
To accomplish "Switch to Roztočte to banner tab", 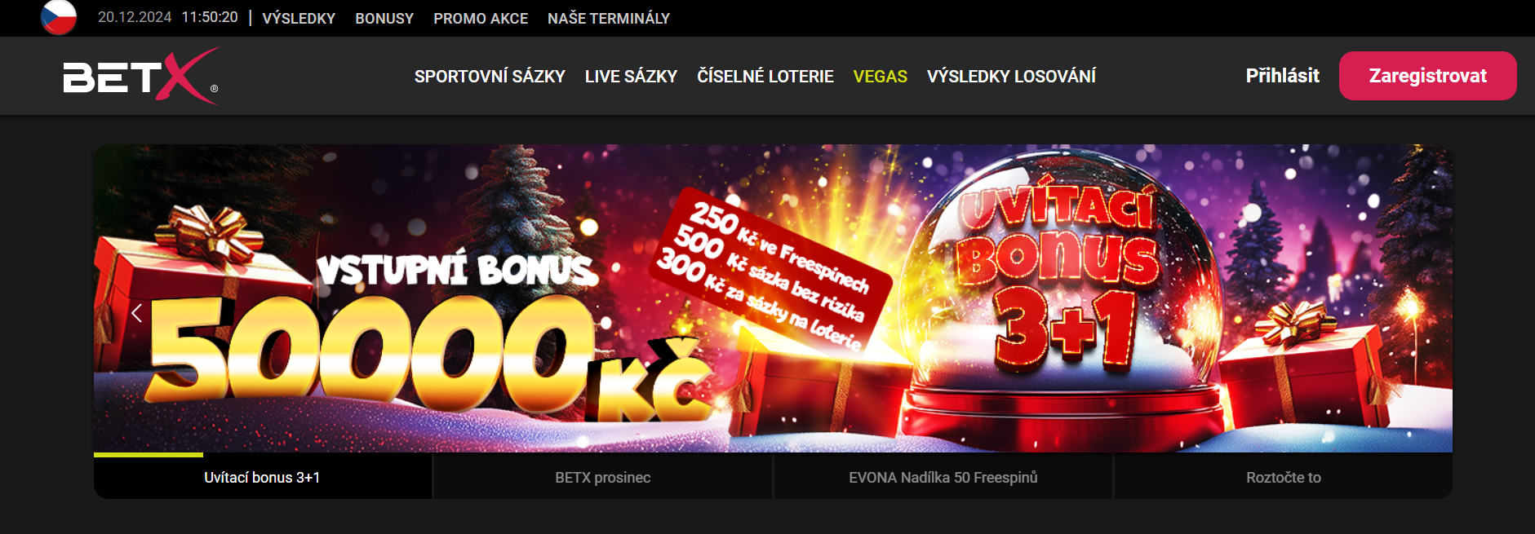I will point(1284,477).
